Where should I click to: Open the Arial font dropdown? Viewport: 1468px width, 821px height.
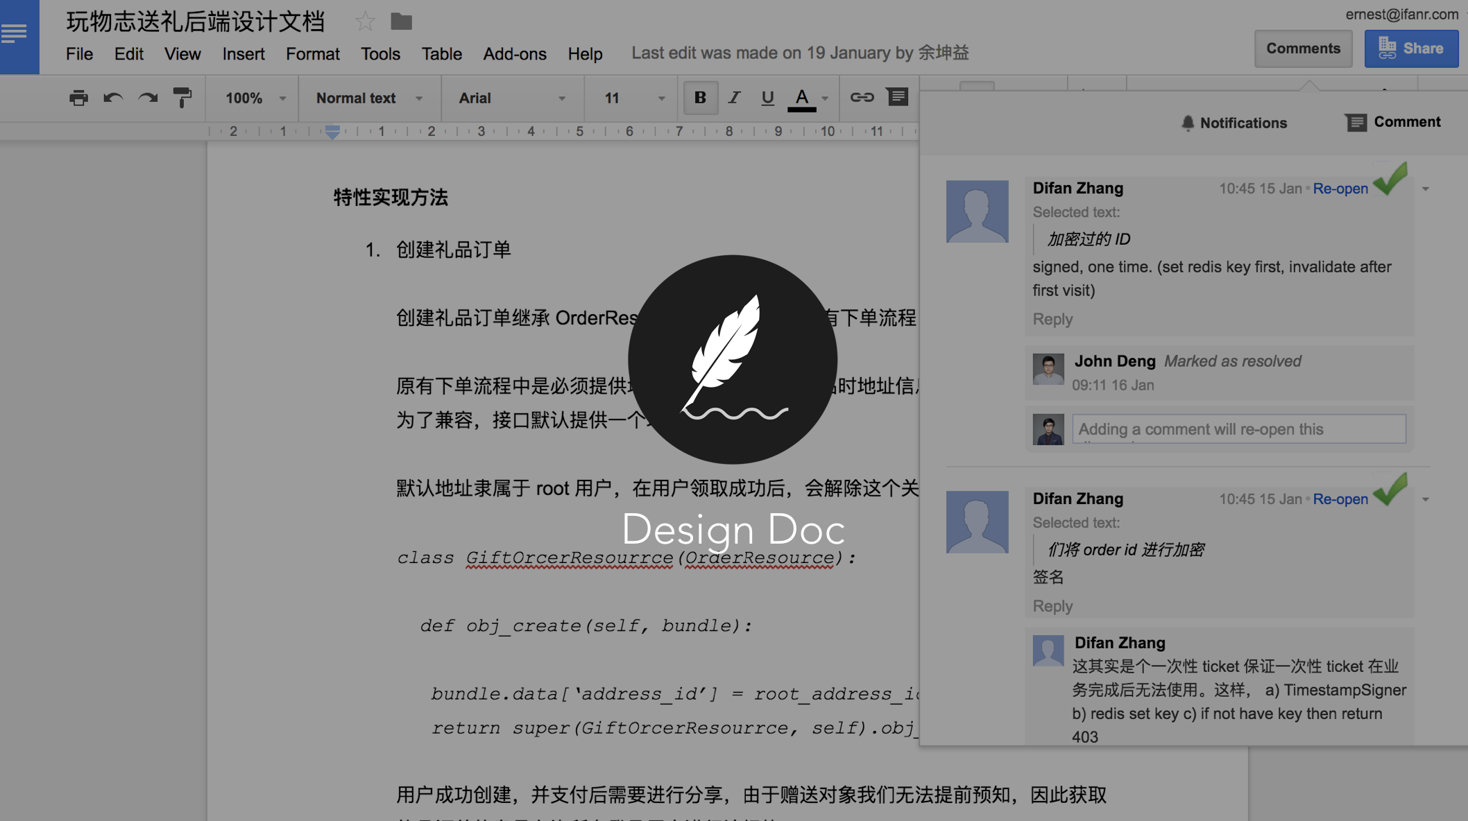coord(511,98)
